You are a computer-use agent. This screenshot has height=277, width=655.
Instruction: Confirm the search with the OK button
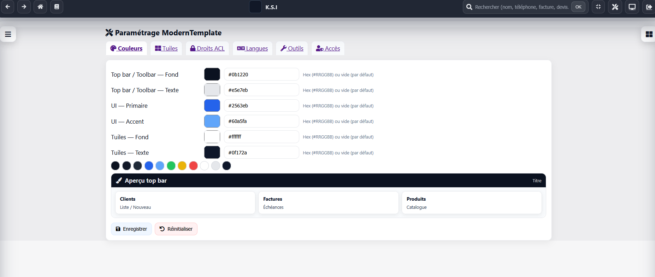578,7
